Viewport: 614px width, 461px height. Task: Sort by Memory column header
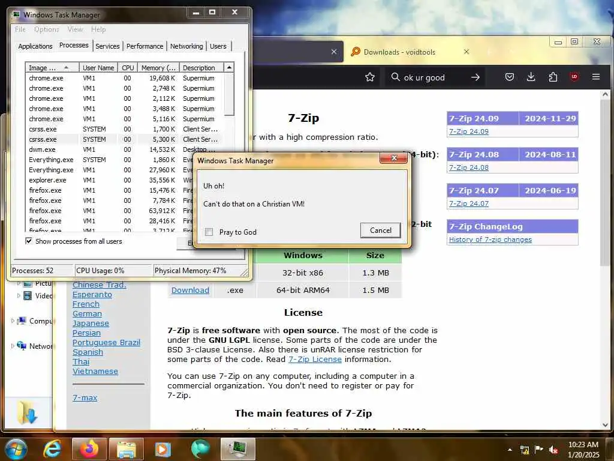(x=158, y=68)
